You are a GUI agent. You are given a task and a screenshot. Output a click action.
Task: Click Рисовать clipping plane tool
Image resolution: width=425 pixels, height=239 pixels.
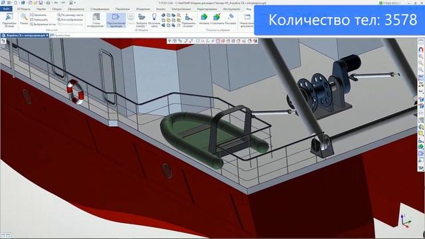230,19
